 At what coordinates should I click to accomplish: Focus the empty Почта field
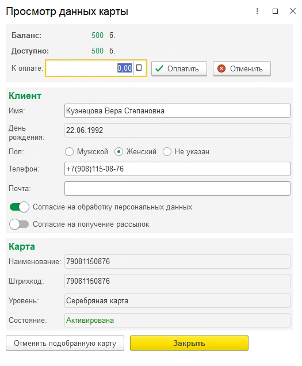[177, 189]
